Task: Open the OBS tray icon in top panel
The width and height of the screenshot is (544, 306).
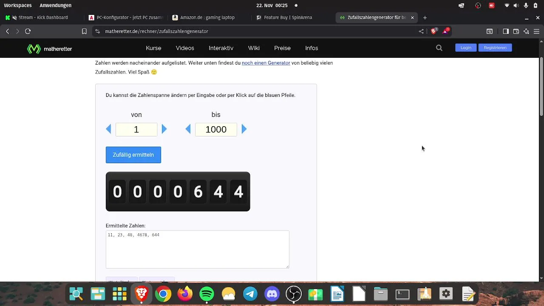Action: [478, 6]
